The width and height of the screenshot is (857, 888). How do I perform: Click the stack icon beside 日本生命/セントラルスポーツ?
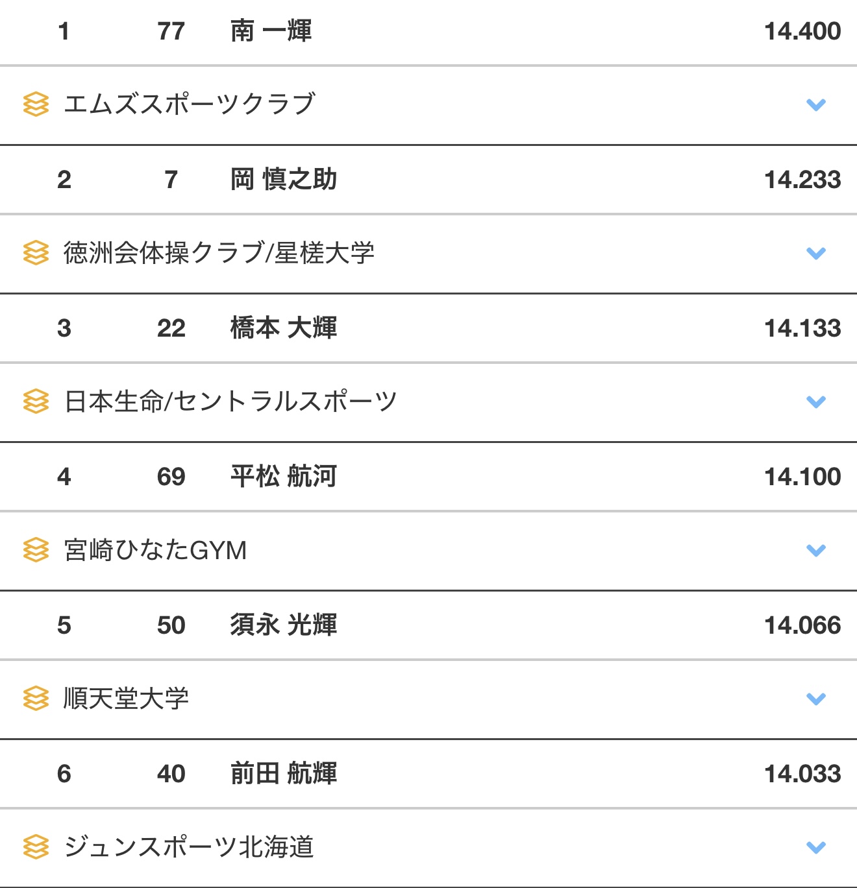36,402
